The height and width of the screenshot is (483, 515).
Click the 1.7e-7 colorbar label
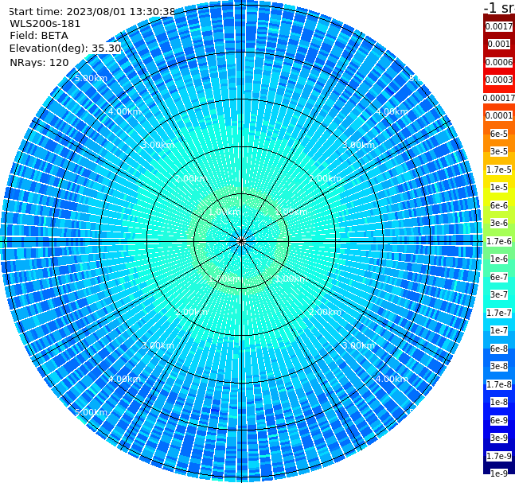pyautogui.click(x=499, y=313)
